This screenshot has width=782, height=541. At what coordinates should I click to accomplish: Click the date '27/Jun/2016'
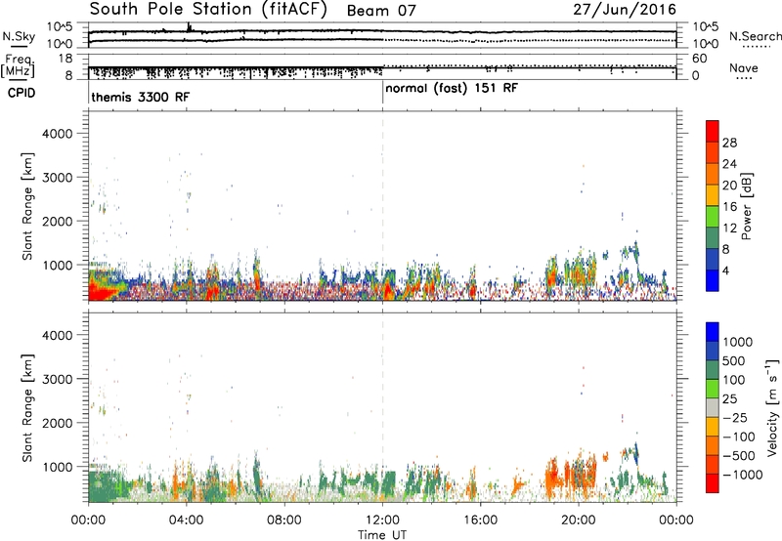coord(625,10)
